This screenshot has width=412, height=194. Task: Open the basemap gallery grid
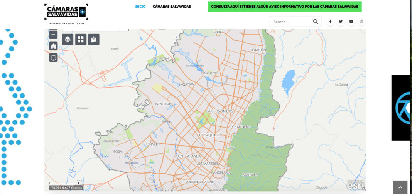point(81,39)
